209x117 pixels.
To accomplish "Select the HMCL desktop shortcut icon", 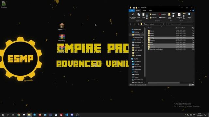I will 62,27.
